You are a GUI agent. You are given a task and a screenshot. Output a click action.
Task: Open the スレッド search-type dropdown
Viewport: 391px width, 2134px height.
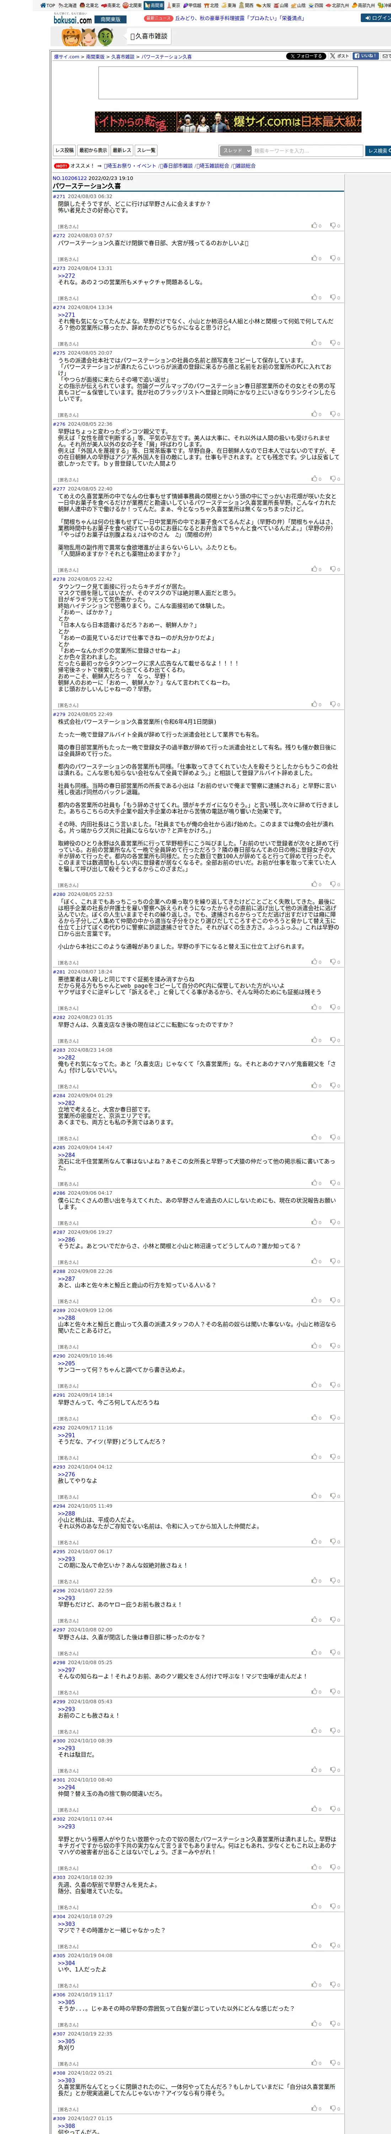point(235,151)
